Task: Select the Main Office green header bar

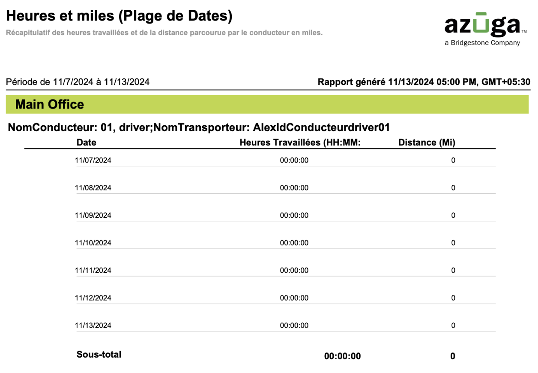Action: click(x=268, y=104)
